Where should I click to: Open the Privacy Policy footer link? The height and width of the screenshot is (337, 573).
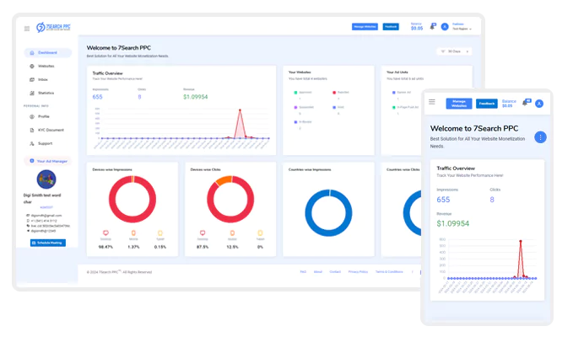(x=358, y=272)
